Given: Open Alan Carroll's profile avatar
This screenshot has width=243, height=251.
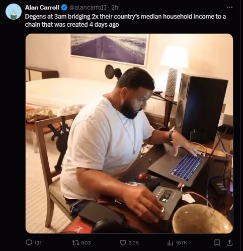Looking at the screenshot, I should click(14, 12).
